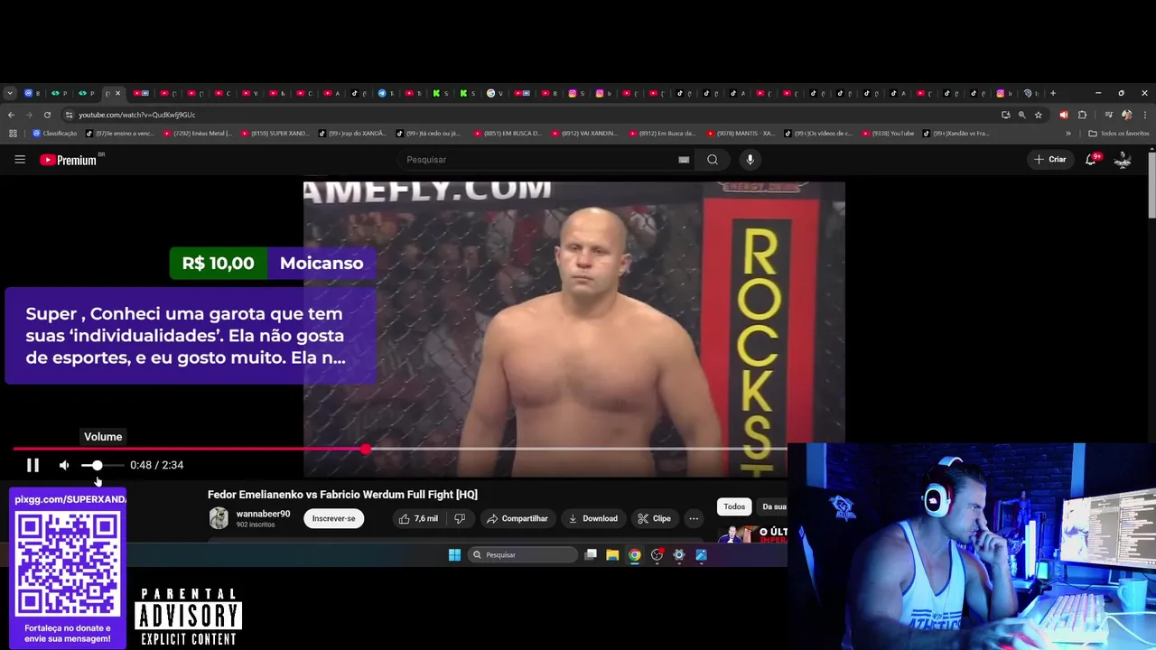Click the browser address bar URL
This screenshot has height=650, width=1156.
[136, 115]
